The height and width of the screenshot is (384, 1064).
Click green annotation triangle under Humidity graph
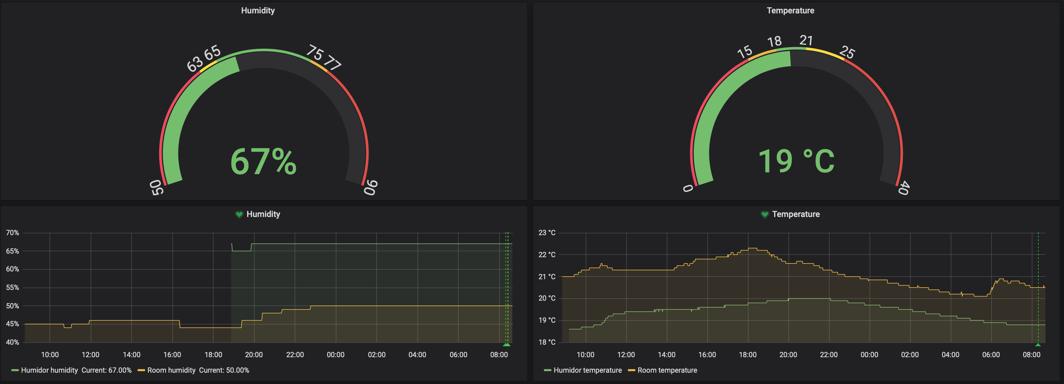click(507, 344)
